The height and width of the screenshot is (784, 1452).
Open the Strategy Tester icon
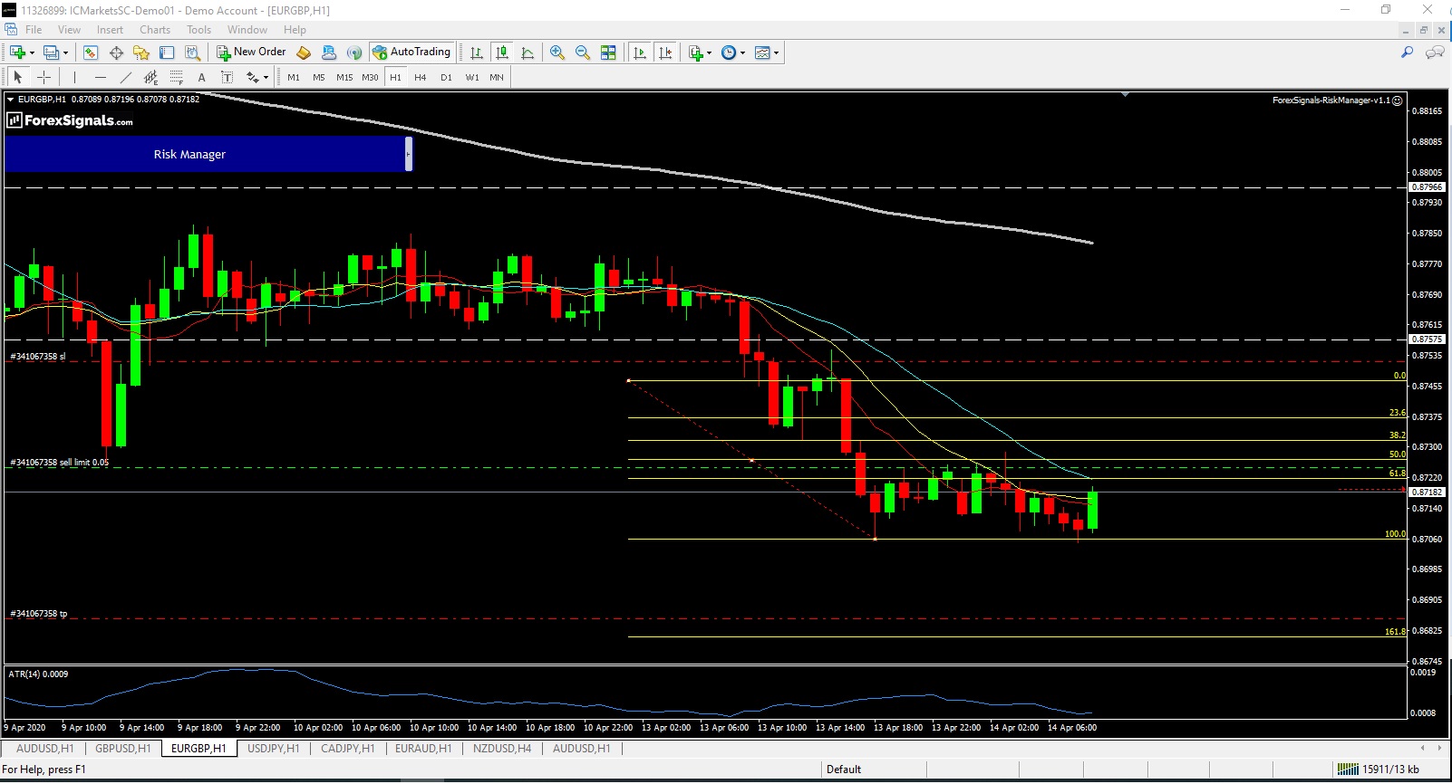click(192, 53)
